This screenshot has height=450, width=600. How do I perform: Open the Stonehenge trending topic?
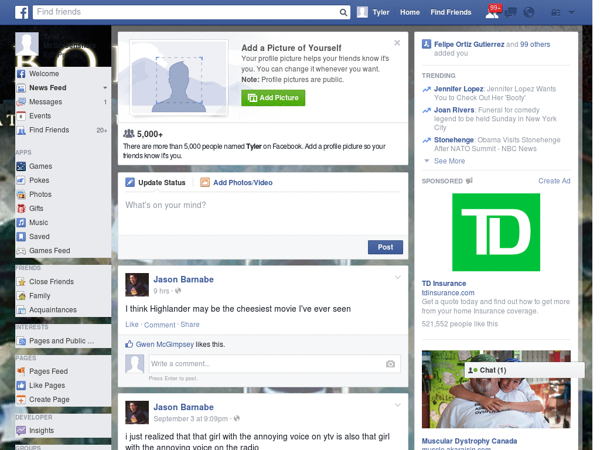454,140
